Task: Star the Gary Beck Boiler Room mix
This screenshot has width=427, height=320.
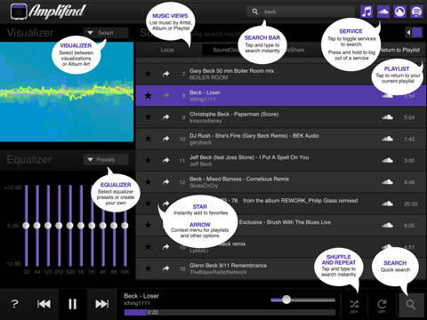Action: (x=148, y=74)
